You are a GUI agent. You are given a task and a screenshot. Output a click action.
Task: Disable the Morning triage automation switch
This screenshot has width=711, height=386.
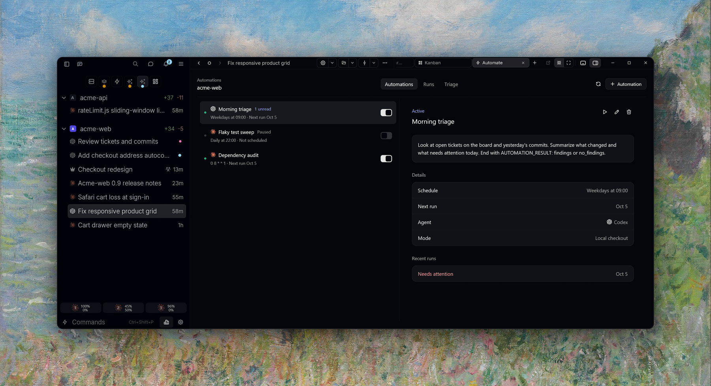pos(386,113)
